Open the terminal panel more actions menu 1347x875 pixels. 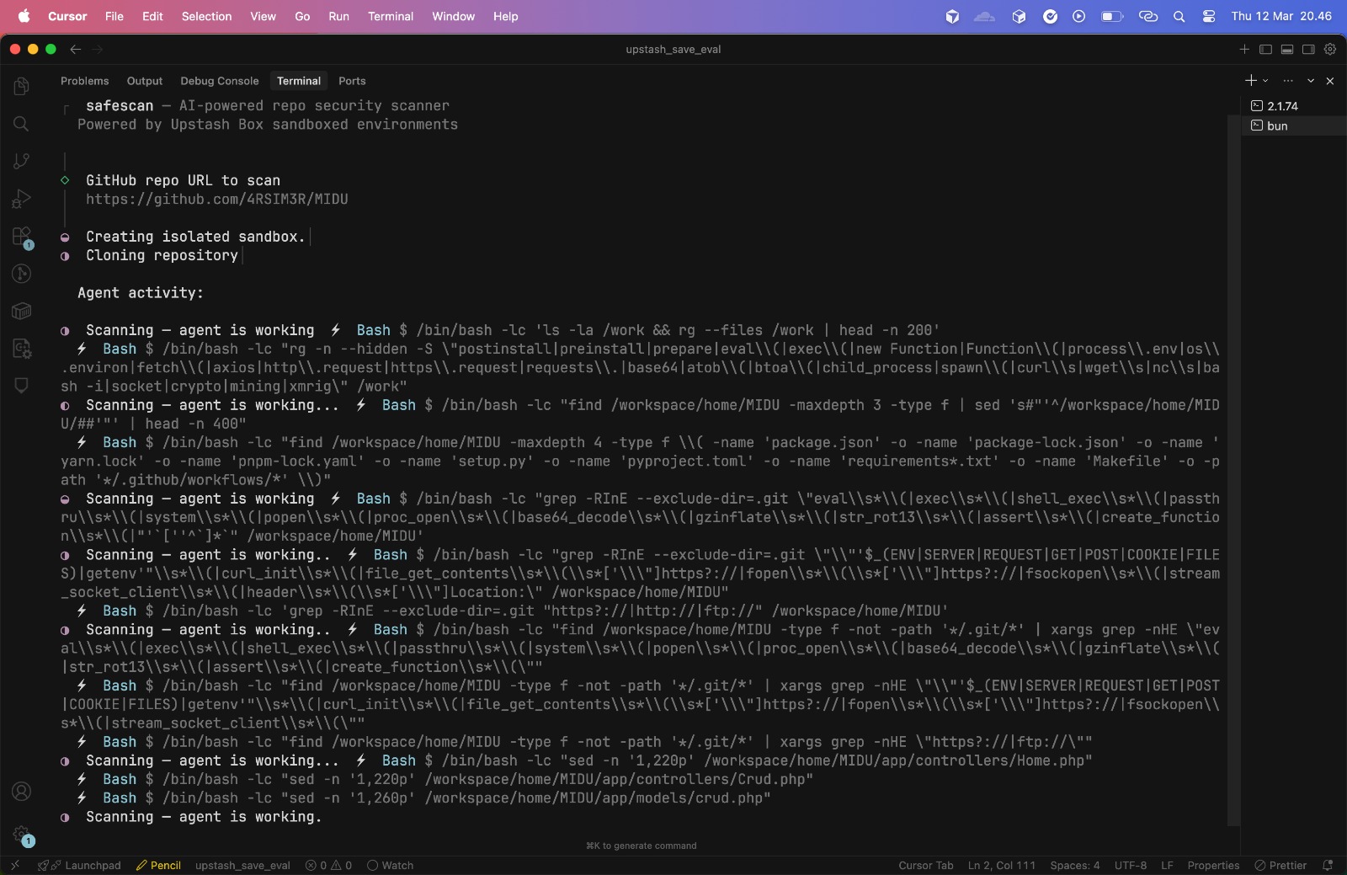pos(1287,81)
